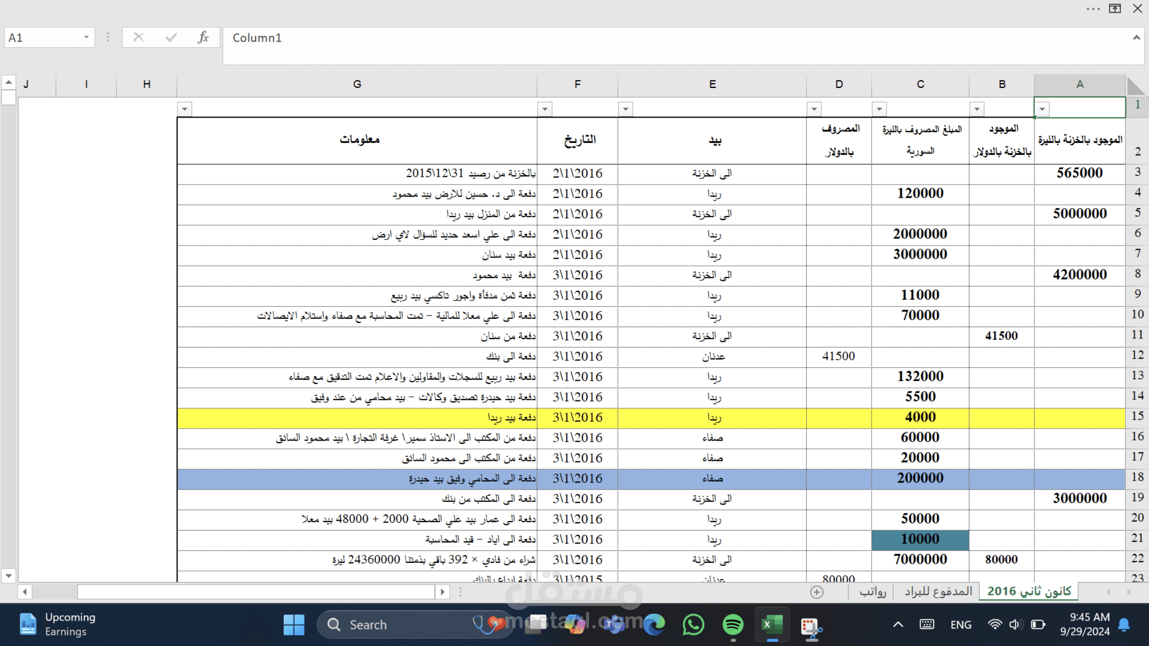Open column A filter dropdown
Image resolution: width=1149 pixels, height=646 pixels.
pos(1042,109)
